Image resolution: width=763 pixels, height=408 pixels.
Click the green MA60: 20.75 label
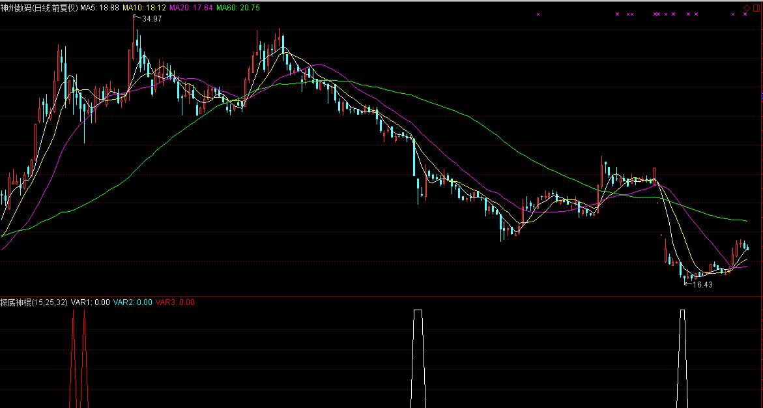238,8
